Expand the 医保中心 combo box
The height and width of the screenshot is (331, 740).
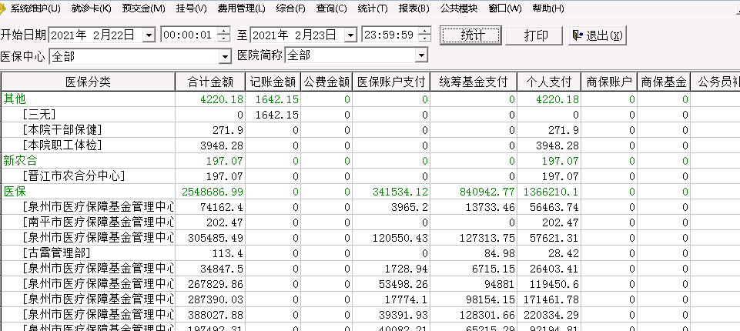(225, 57)
